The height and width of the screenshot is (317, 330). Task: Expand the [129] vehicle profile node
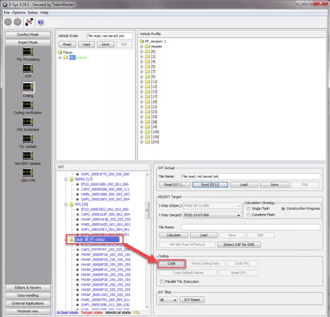point(142,137)
